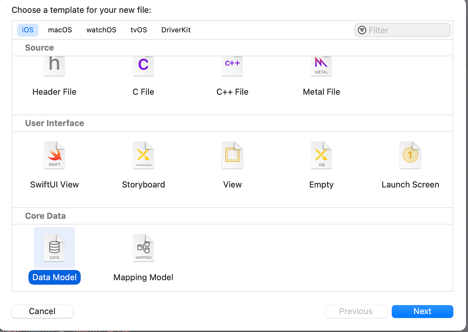This screenshot has width=468, height=332.
Task: Select the C File template
Action: click(143, 72)
